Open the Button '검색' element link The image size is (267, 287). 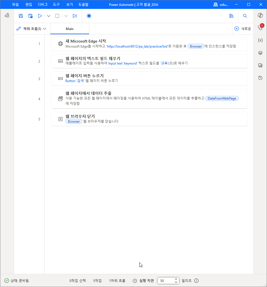75,81
